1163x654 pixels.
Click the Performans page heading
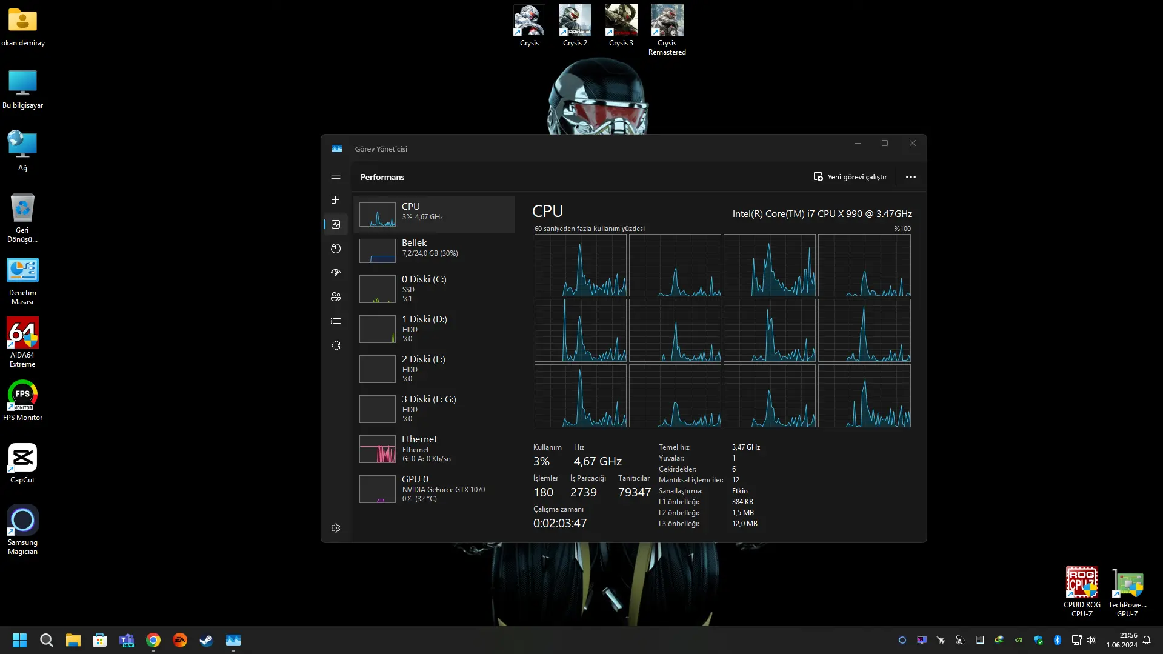click(382, 177)
